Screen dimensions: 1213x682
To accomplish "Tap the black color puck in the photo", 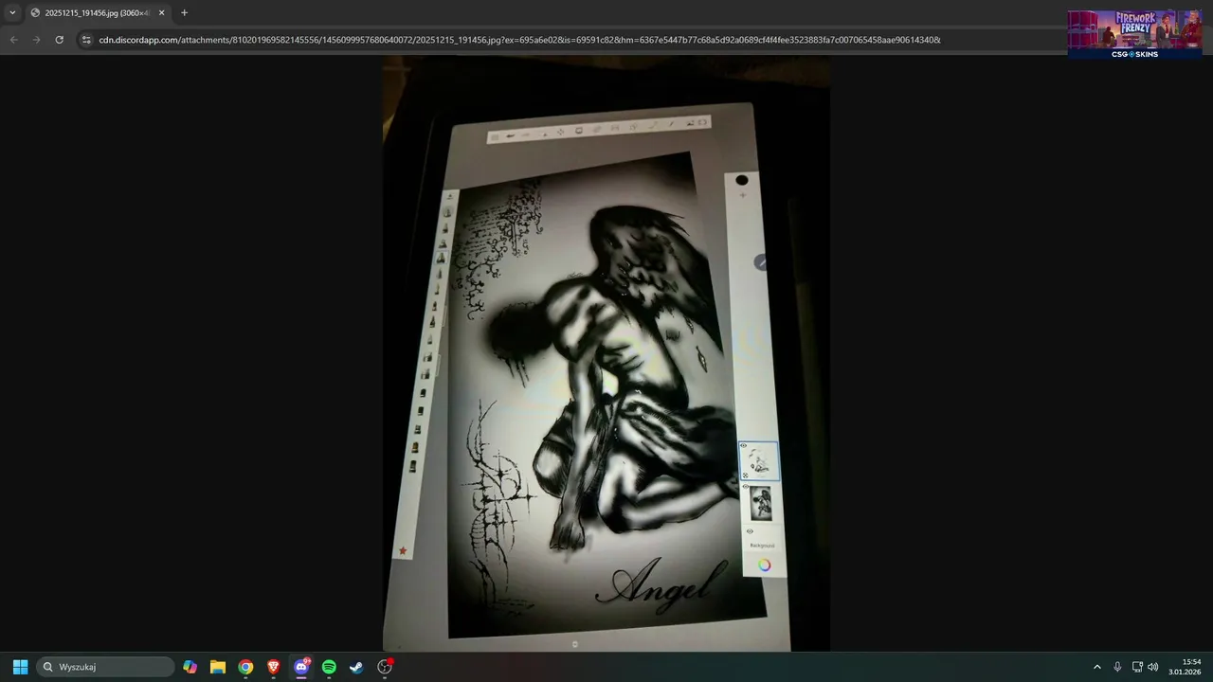I will tap(742, 180).
